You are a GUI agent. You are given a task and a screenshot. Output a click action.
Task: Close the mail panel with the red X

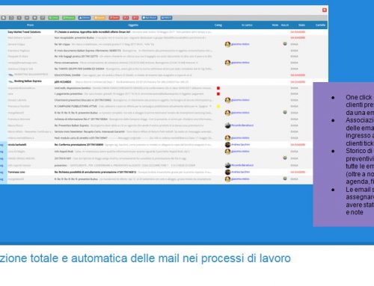(325, 10)
